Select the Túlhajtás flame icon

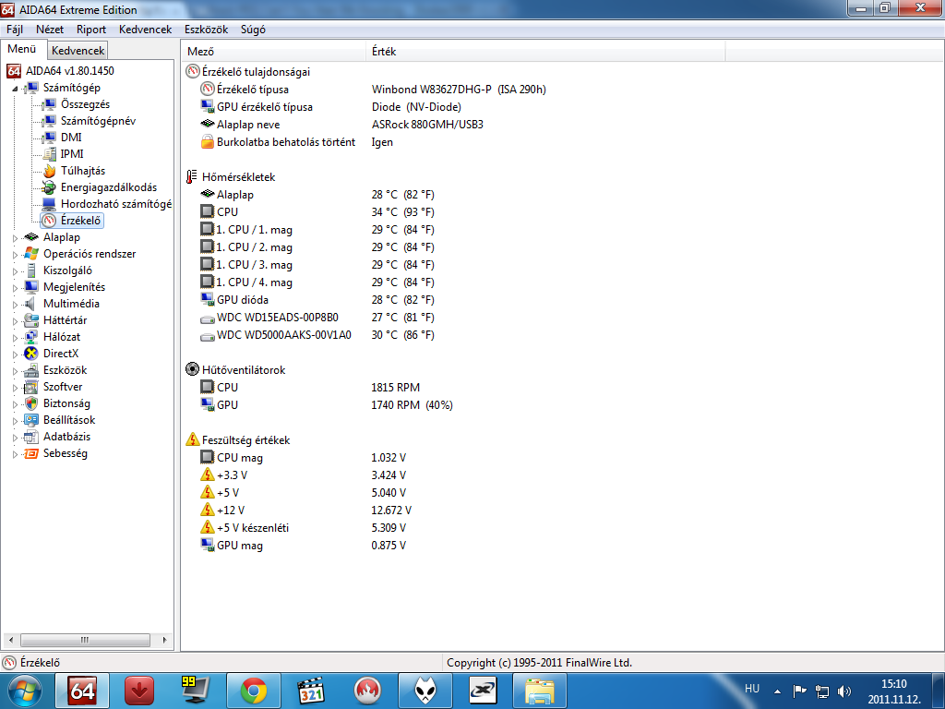click(50, 171)
